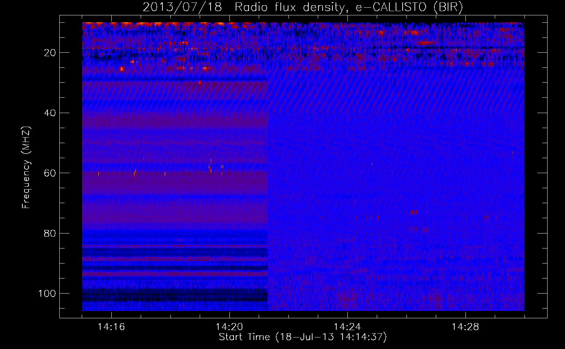Select the 'Frequency (MHZ)' y-axis label
565x349 pixels.
[26, 167]
